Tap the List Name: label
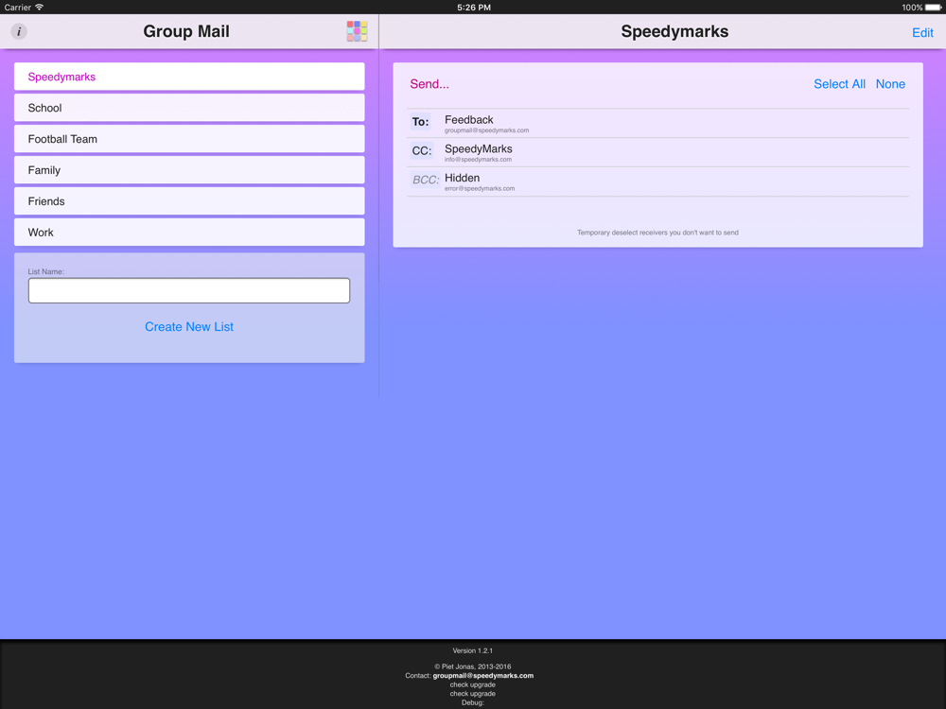The height and width of the screenshot is (709, 946). pos(45,272)
